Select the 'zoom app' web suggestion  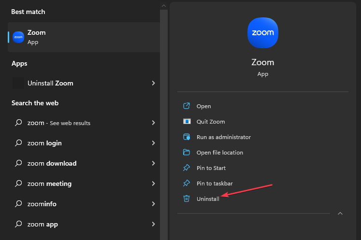click(84, 224)
